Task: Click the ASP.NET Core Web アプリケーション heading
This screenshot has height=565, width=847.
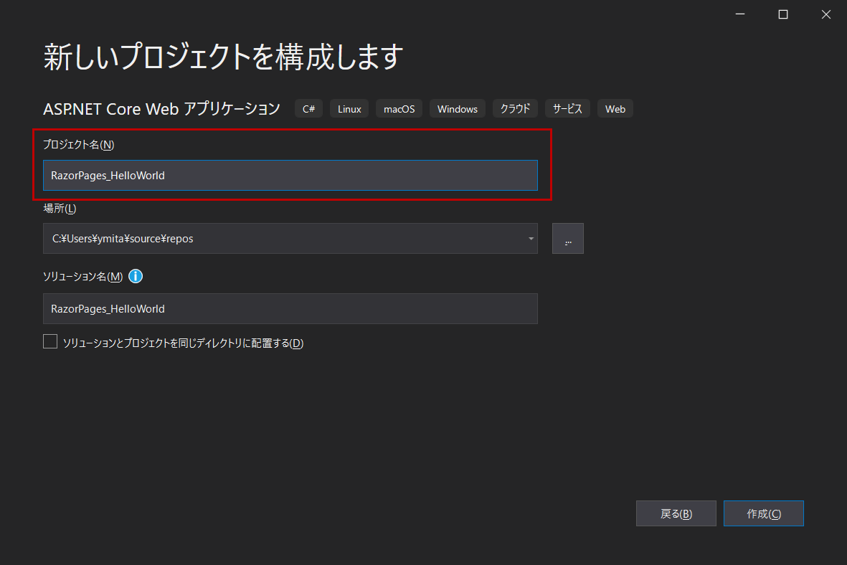Action: [161, 108]
